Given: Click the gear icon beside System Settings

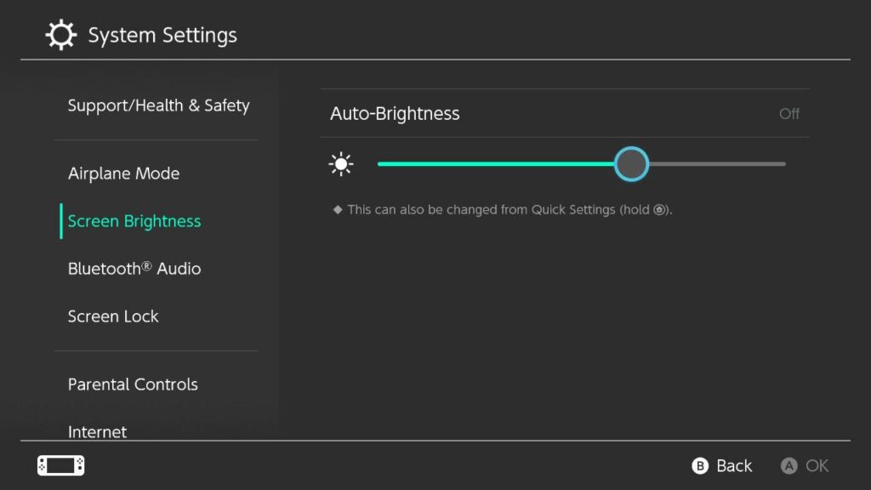Looking at the screenshot, I should click(x=60, y=34).
